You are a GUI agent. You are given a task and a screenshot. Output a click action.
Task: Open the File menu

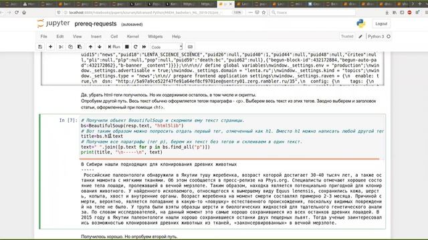point(43,37)
